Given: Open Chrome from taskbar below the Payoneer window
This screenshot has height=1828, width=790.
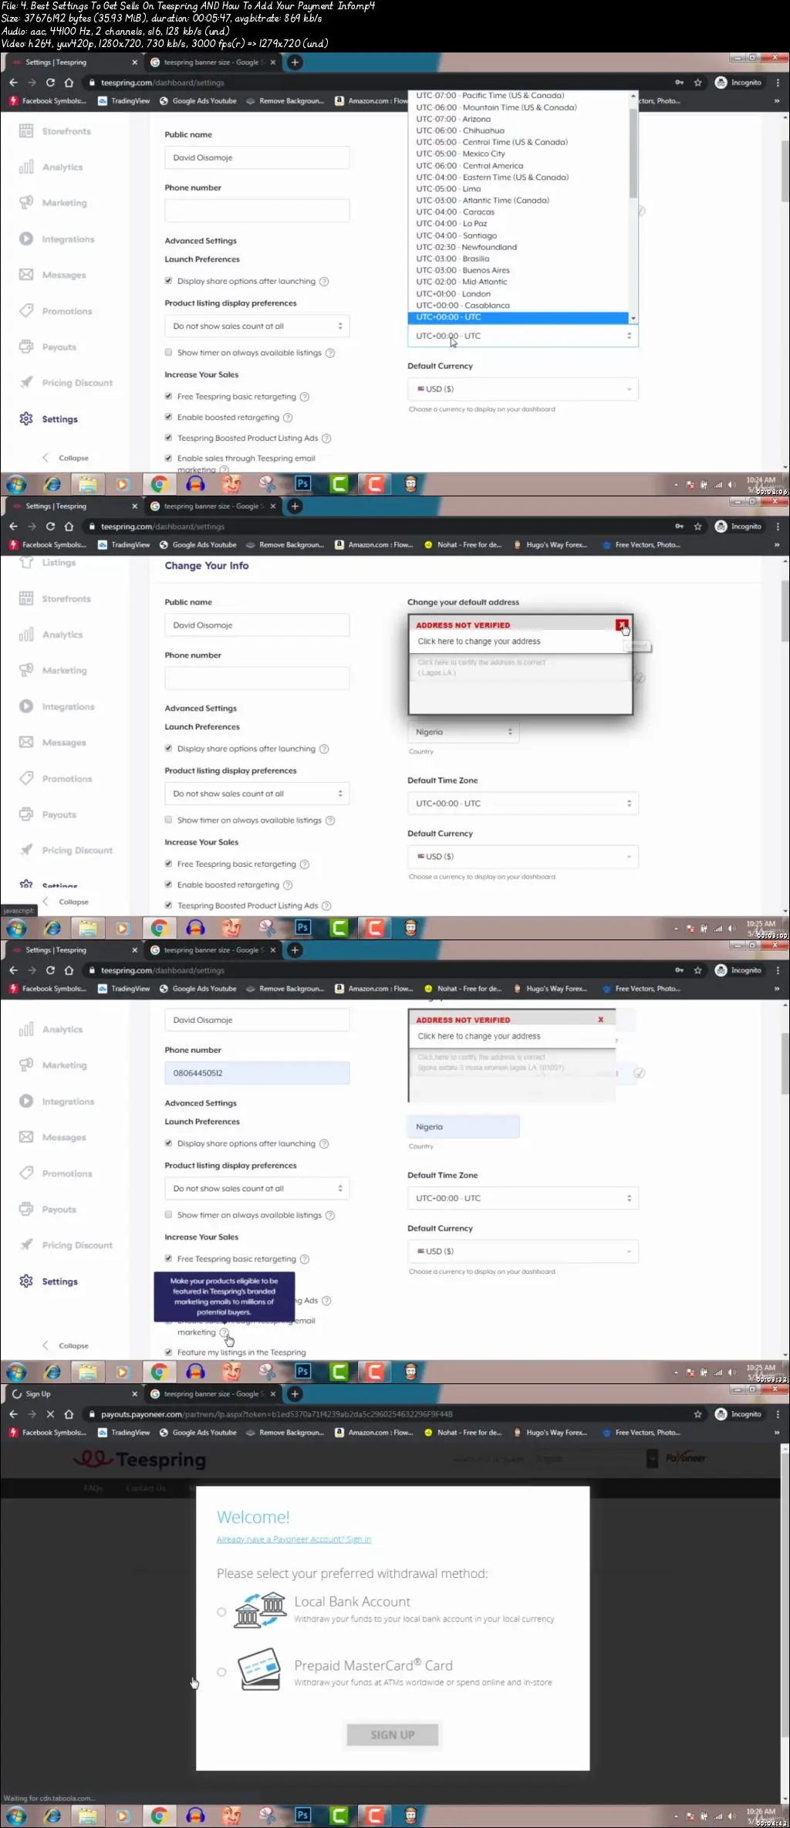Looking at the screenshot, I should 159,1815.
